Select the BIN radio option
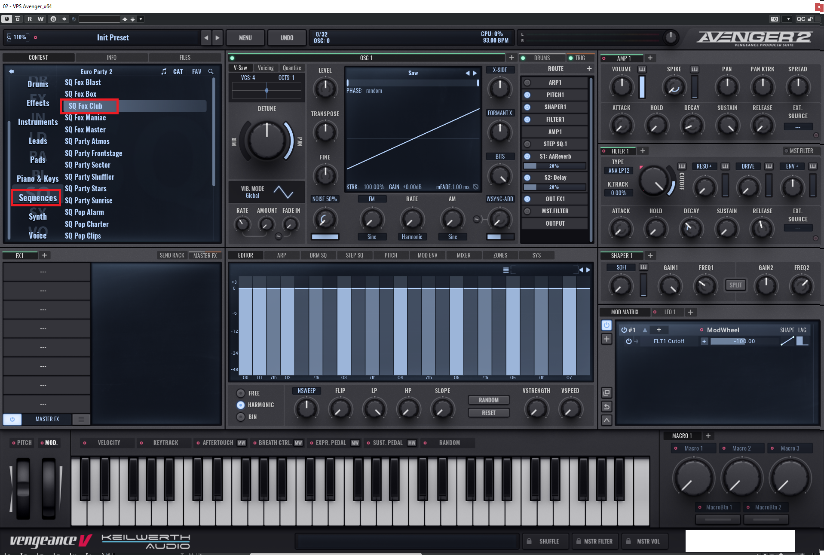Screen dimensions: 824x555 tap(241, 417)
